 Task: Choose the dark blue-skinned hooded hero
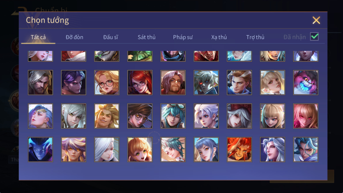click(41, 150)
